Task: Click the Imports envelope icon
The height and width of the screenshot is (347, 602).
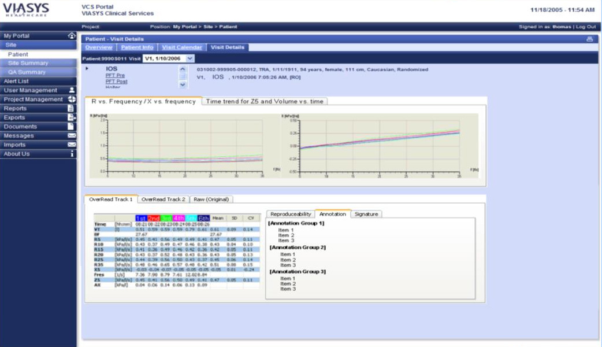Action: tap(72, 145)
